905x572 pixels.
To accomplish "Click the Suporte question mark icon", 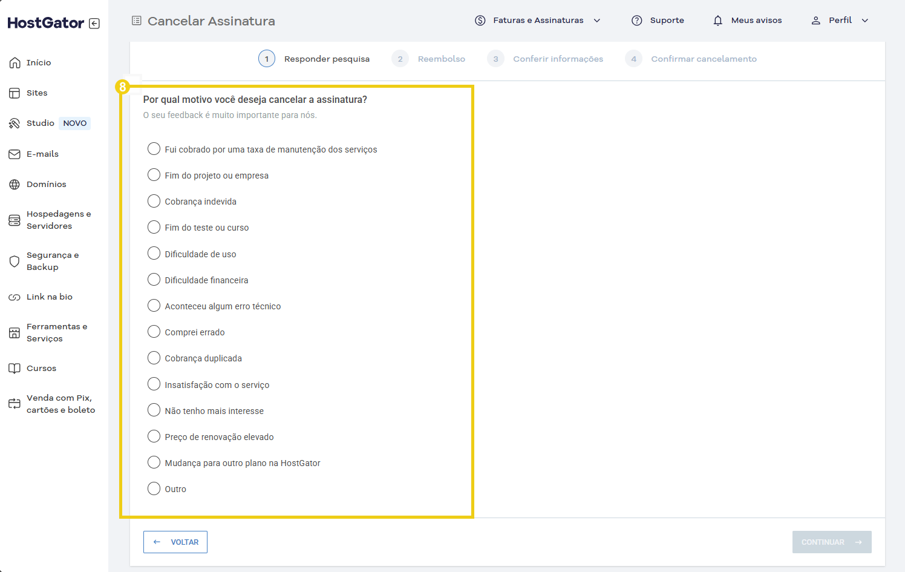I will point(636,20).
